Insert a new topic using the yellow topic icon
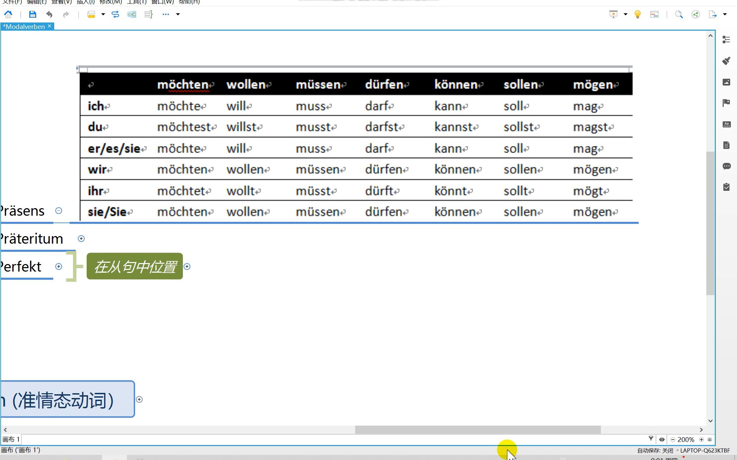Image resolution: width=737 pixels, height=460 pixels. tap(91, 14)
